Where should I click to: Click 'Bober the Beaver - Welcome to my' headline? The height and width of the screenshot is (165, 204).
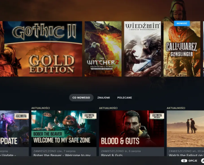(62, 155)
